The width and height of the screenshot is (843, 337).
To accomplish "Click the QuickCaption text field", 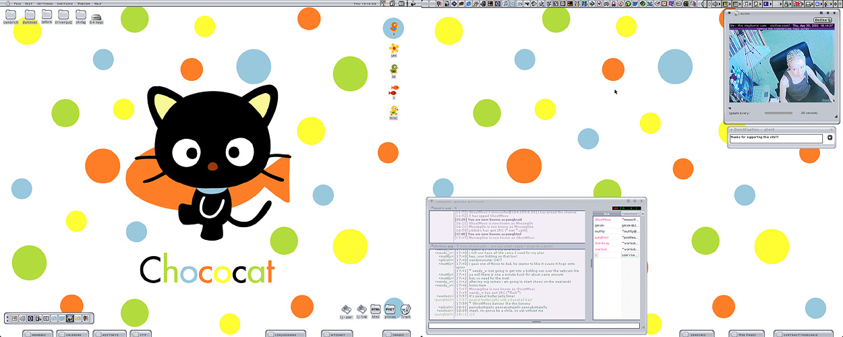I will (x=776, y=138).
